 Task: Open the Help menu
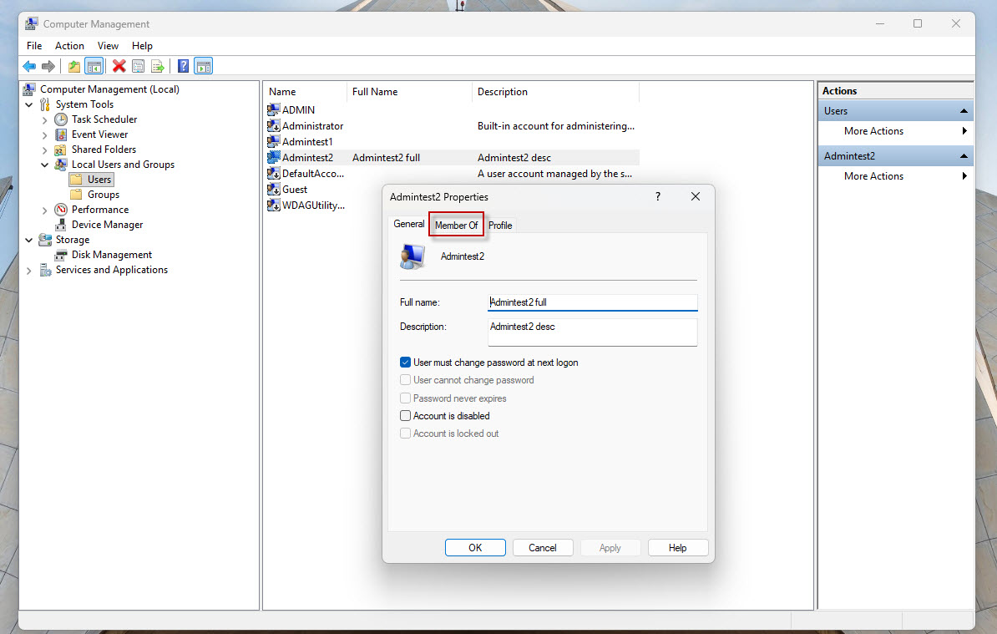tap(142, 46)
